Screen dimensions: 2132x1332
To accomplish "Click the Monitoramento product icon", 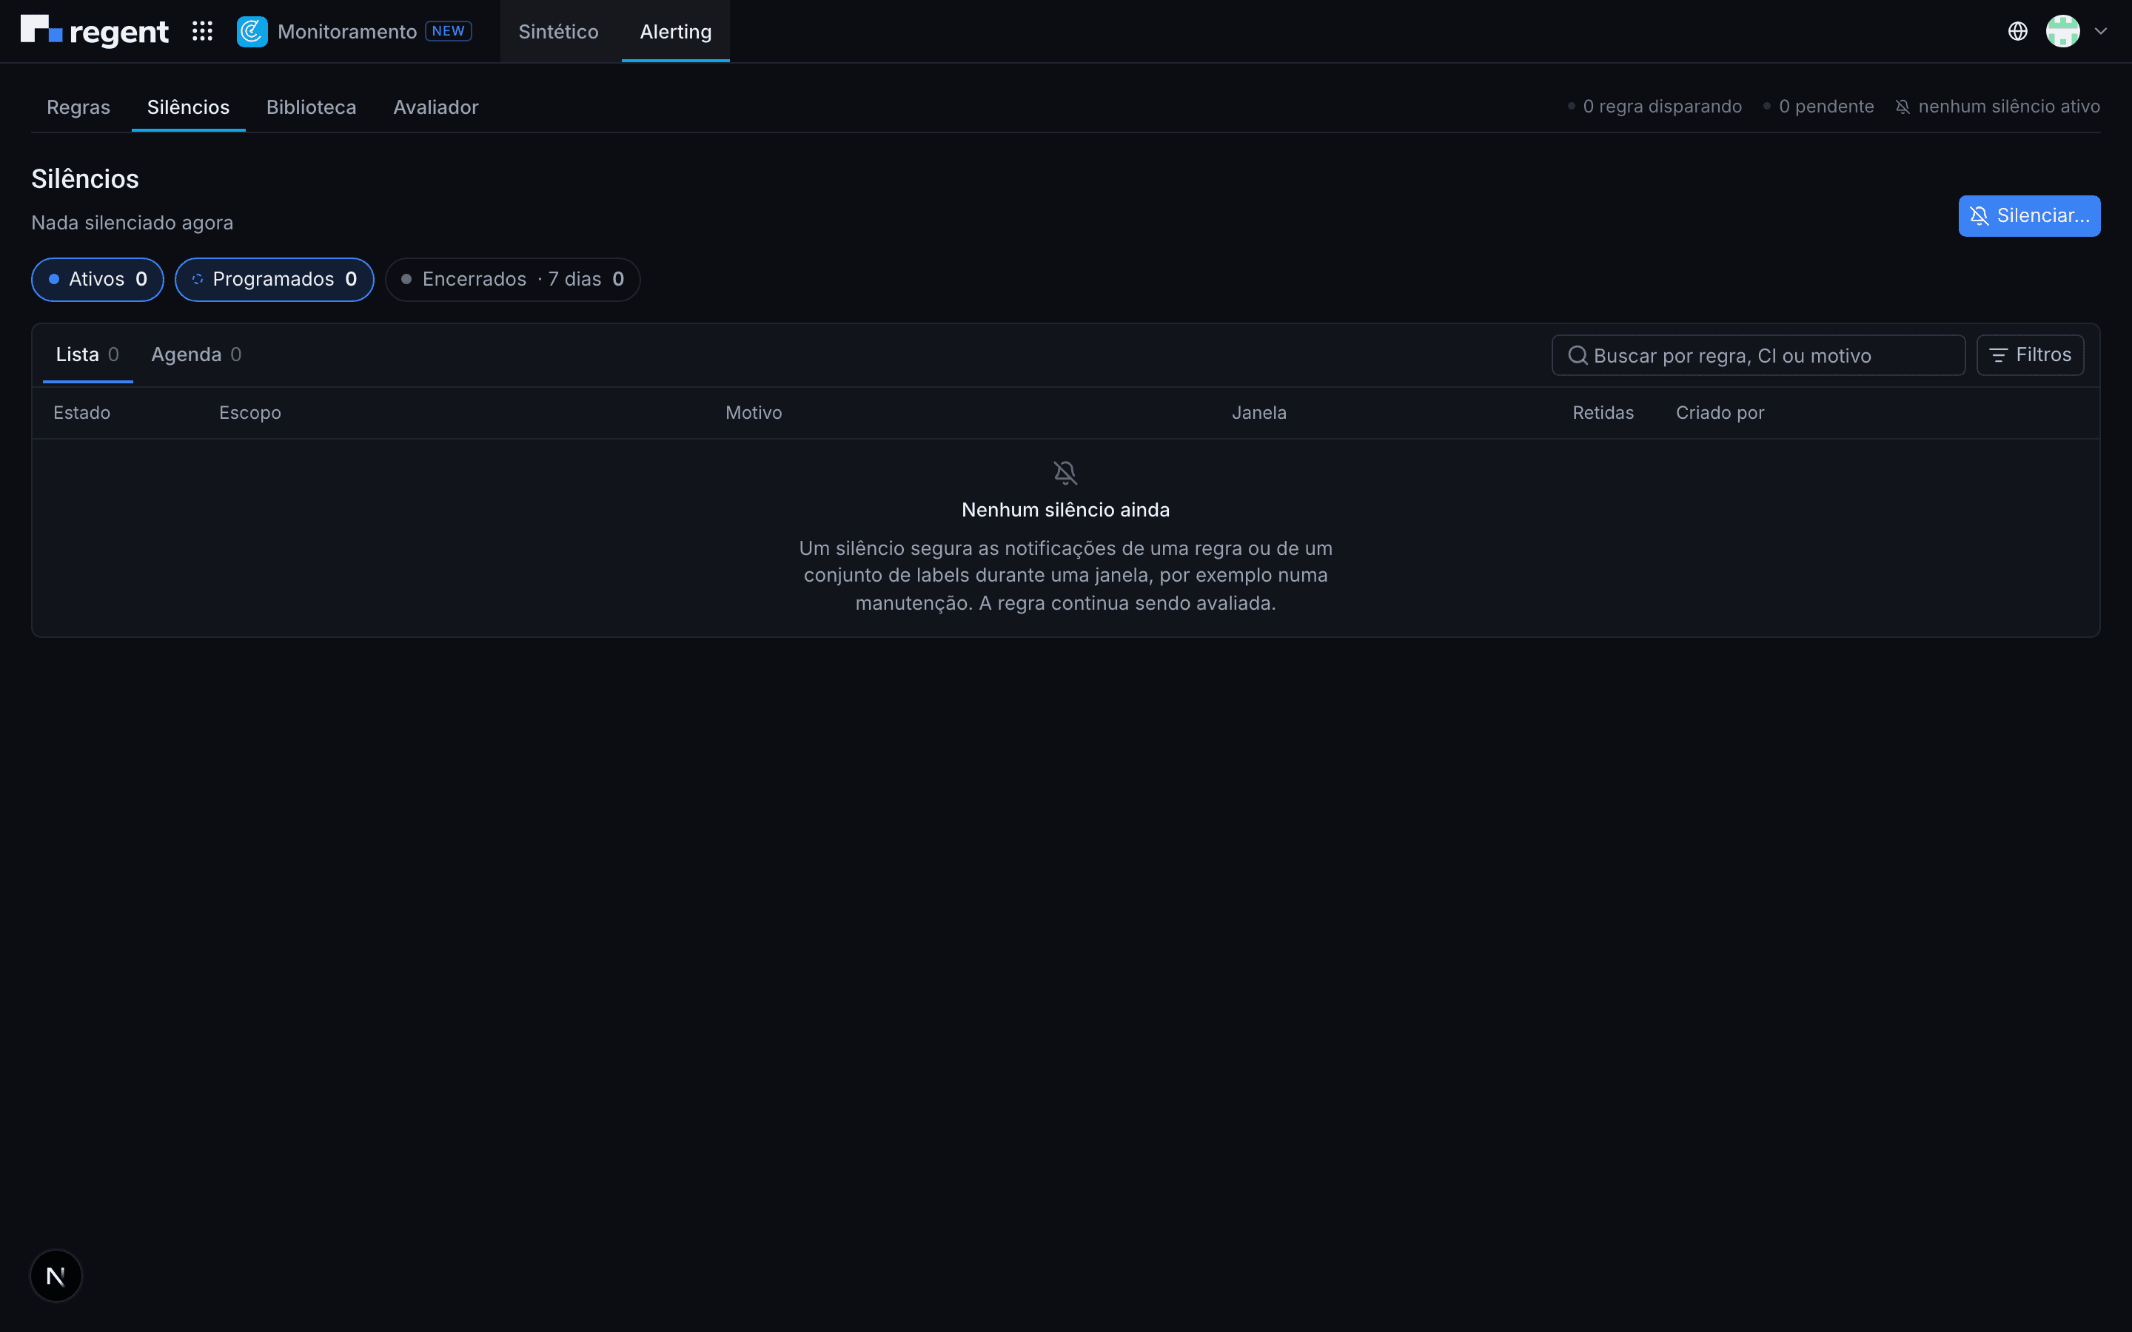I will (x=252, y=32).
